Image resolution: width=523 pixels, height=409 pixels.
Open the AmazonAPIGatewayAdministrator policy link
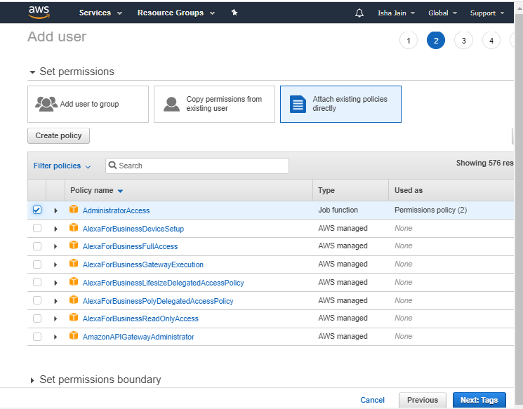point(138,337)
